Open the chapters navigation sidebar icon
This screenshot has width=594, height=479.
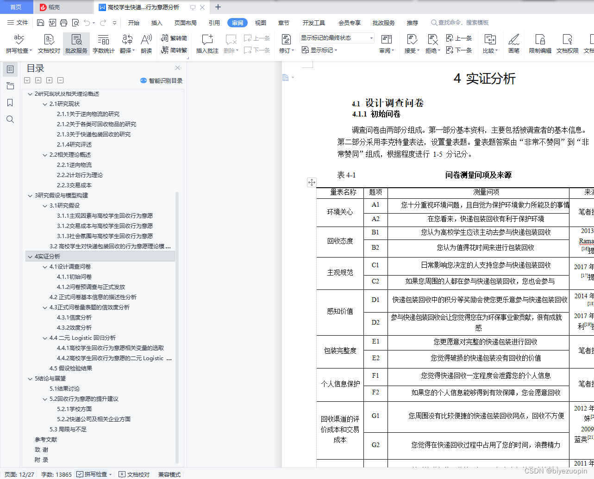coord(10,86)
